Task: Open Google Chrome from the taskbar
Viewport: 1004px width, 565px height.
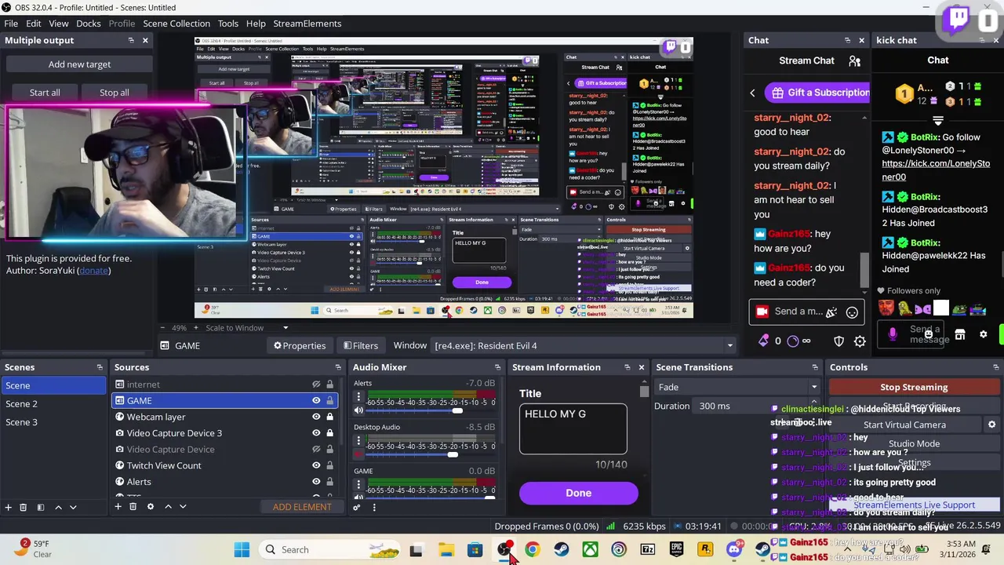Action: click(532, 550)
